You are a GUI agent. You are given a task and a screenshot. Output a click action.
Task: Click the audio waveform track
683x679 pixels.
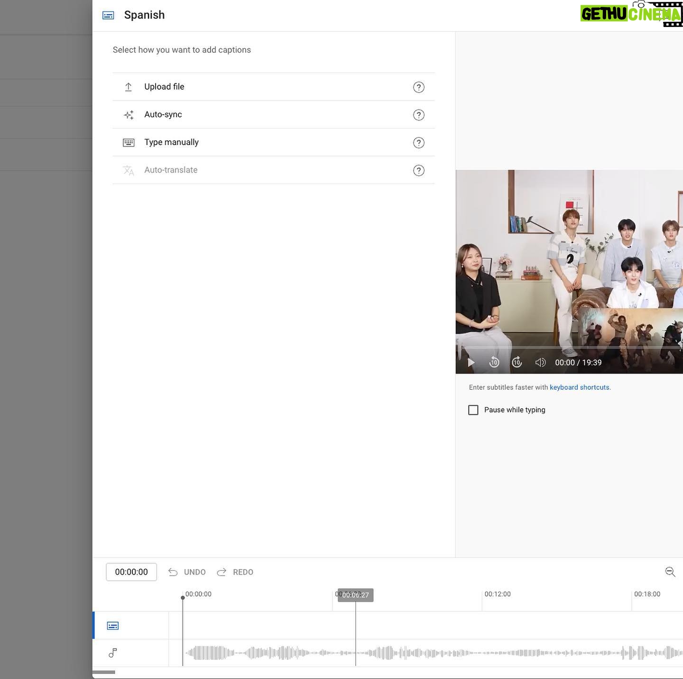click(425, 653)
